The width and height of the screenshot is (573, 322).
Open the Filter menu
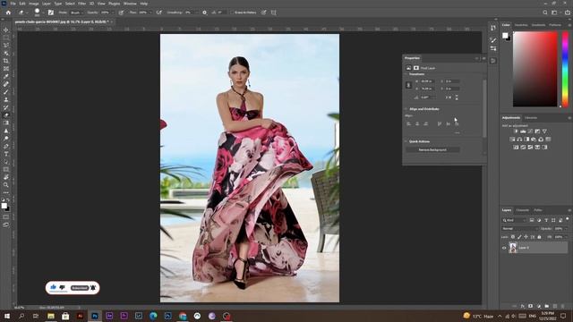[81, 4]
